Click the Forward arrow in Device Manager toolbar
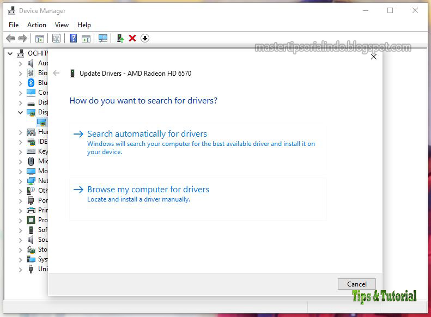This screenshot has height=317, width=431. click(x=23, y=38)
